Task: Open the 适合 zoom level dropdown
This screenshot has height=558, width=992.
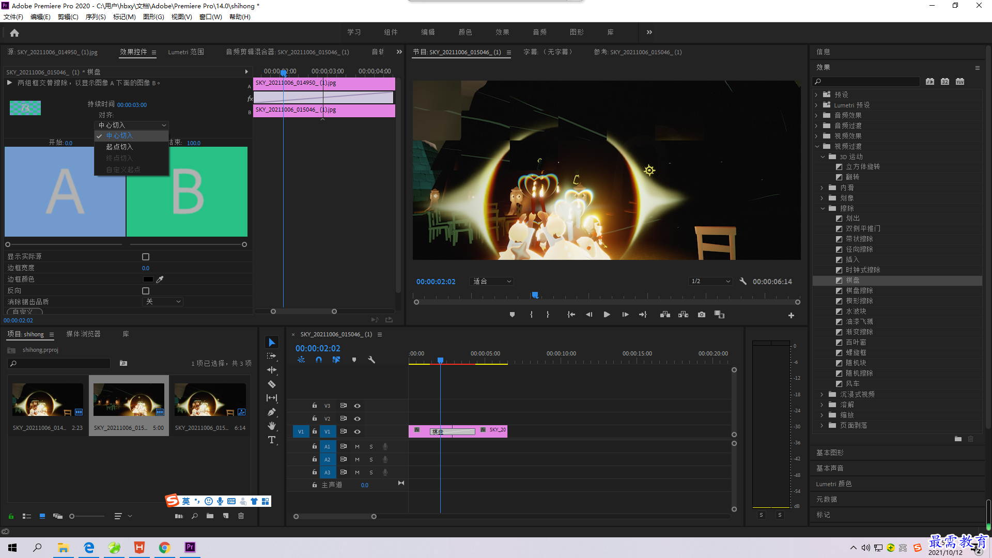Action: pos(491,282)
